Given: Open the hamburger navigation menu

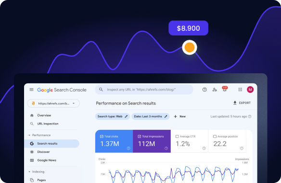Looking at the screenshot, I should [x=31, y=90].
